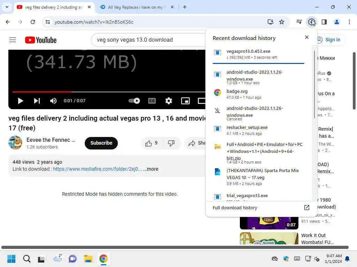Dislike the video
357x267 pixels.
pos(171,143)
